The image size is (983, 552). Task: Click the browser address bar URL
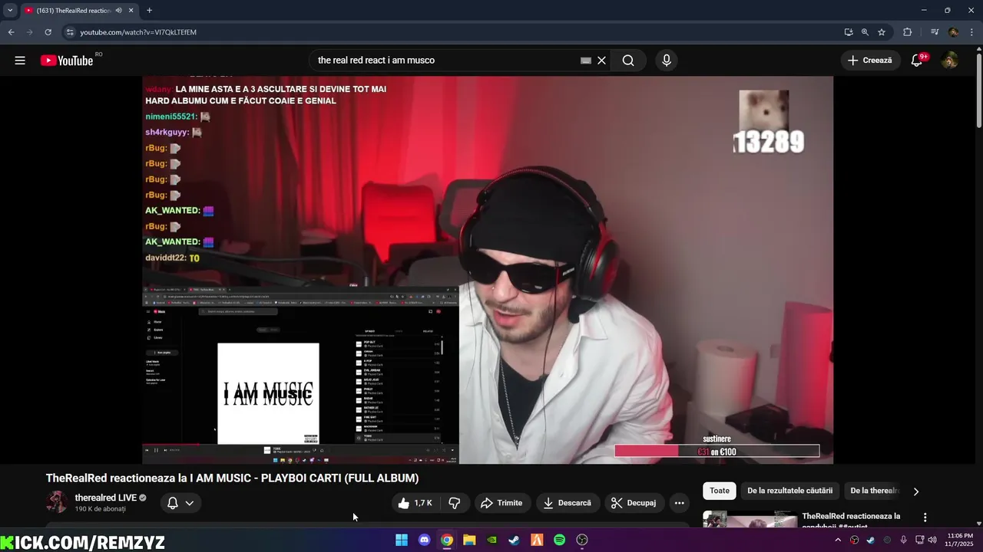(x=138, y=32)
